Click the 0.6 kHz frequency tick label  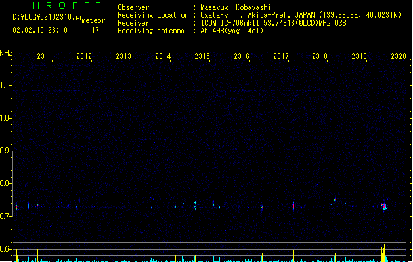point(5,249)
